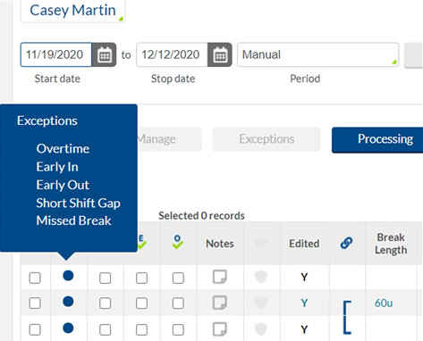Click the O checkmark column header icon
The height and width of the screenshot is (341, 423).
tap(178, 242)
